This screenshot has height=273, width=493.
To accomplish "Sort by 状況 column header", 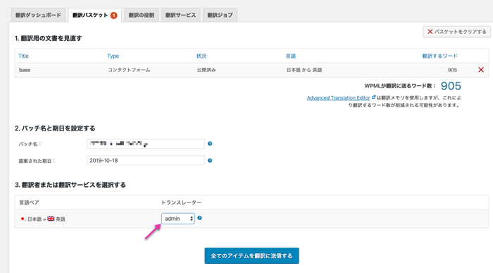I will 201,56.
